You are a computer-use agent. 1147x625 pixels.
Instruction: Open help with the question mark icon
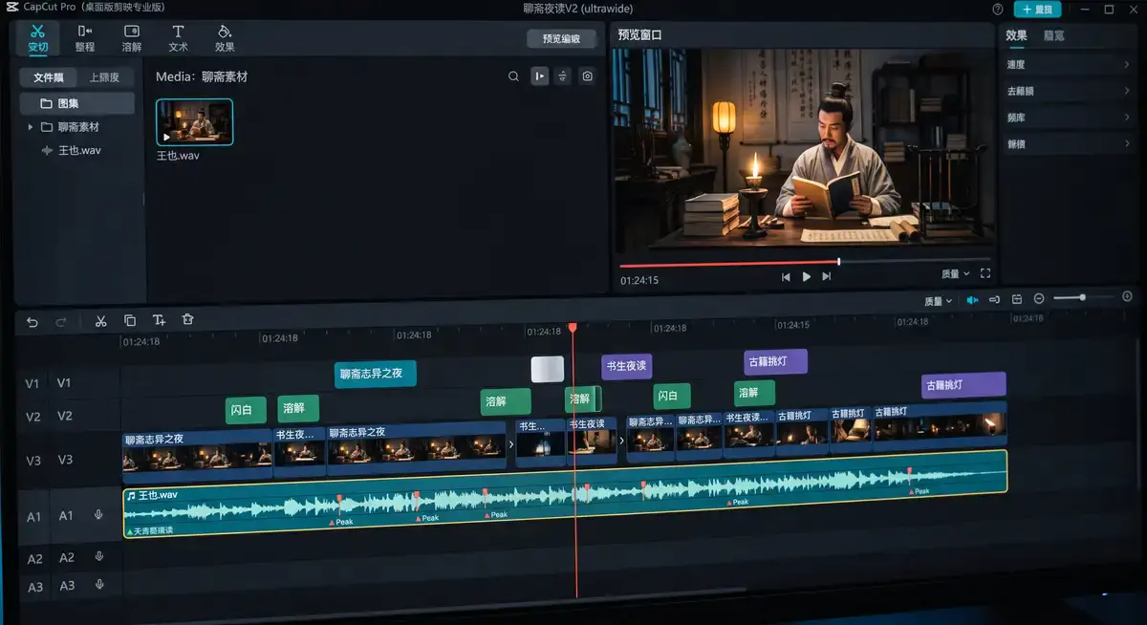(x=998, y=9)
